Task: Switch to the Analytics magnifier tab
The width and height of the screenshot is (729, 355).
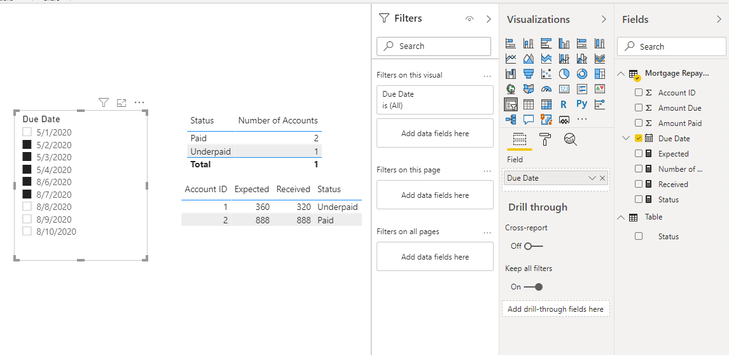Action: coord(570,139)
